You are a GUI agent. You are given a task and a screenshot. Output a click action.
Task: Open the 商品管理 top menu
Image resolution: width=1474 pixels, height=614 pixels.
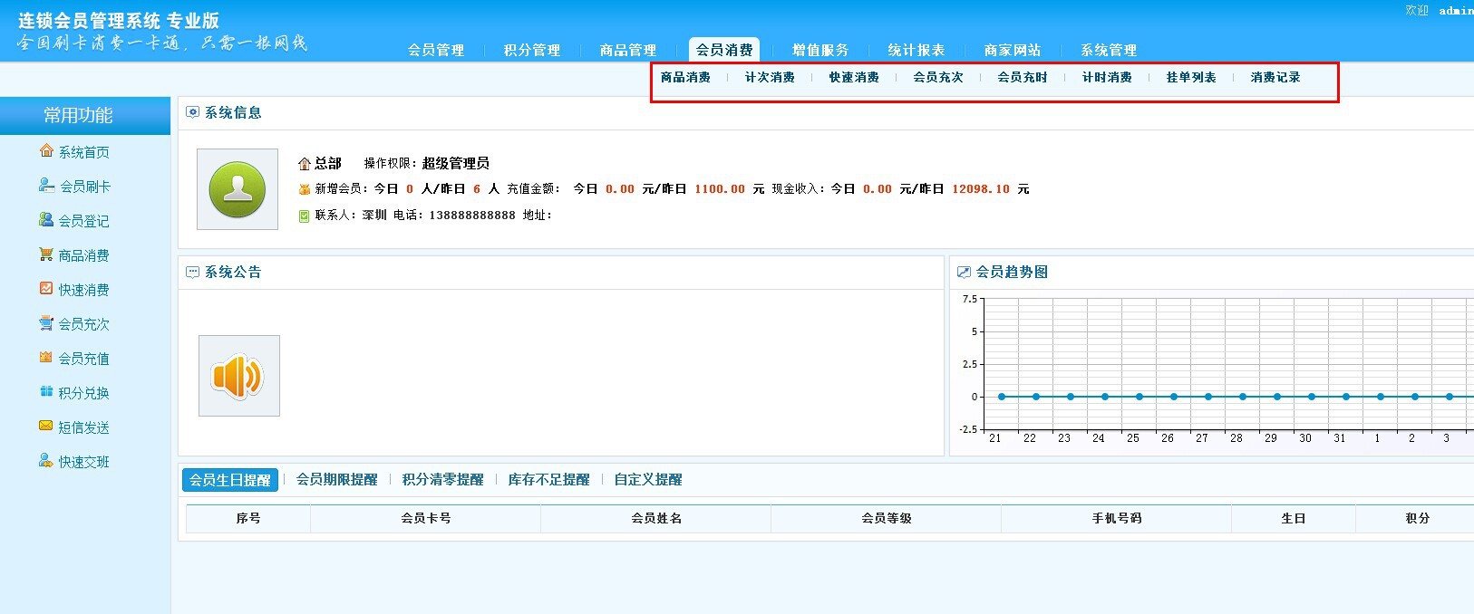tap(628, 50)
